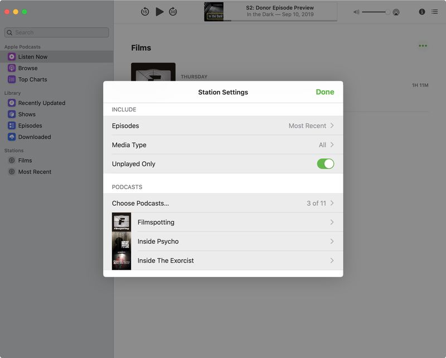Click the Downloaded cloud icon
Screen dimensions: 446x358
click(12, 137)
